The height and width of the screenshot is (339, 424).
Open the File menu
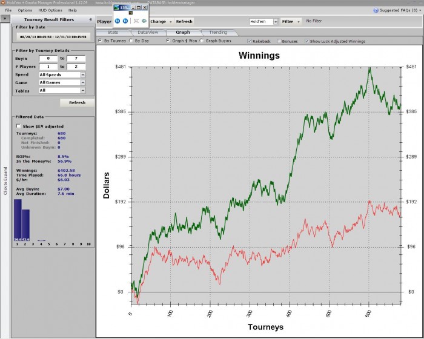8,10
